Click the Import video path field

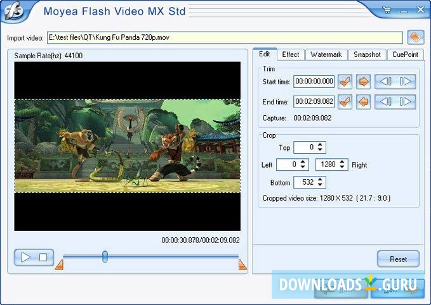(225, 37)
